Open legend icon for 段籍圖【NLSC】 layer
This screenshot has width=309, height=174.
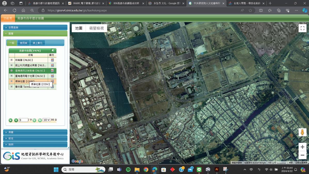52,60
